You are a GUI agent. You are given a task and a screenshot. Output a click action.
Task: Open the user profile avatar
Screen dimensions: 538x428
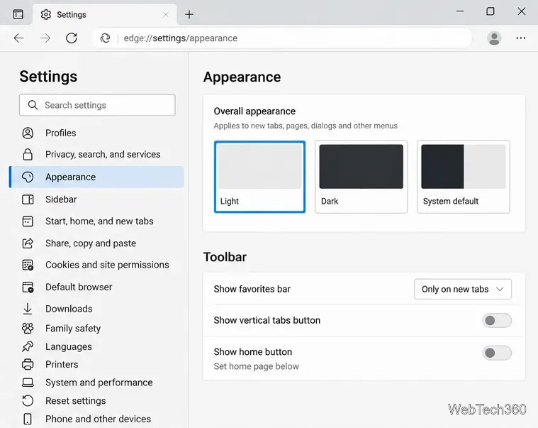[x=494, y=38]
